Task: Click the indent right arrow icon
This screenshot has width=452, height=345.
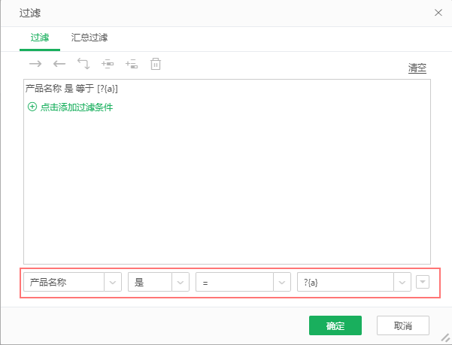Action: (35, 65)
